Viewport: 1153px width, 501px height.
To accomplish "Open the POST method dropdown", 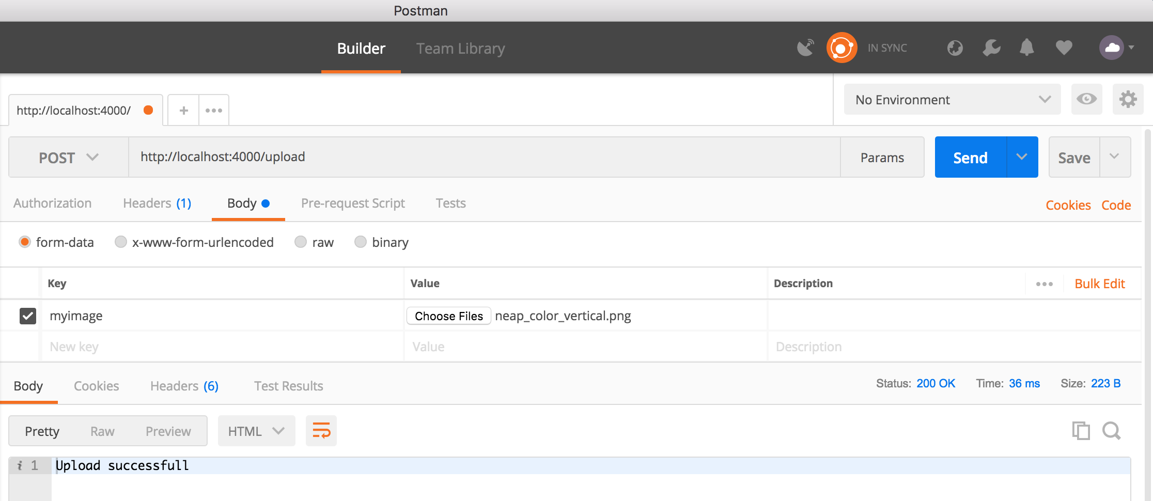I will (69, 157).
